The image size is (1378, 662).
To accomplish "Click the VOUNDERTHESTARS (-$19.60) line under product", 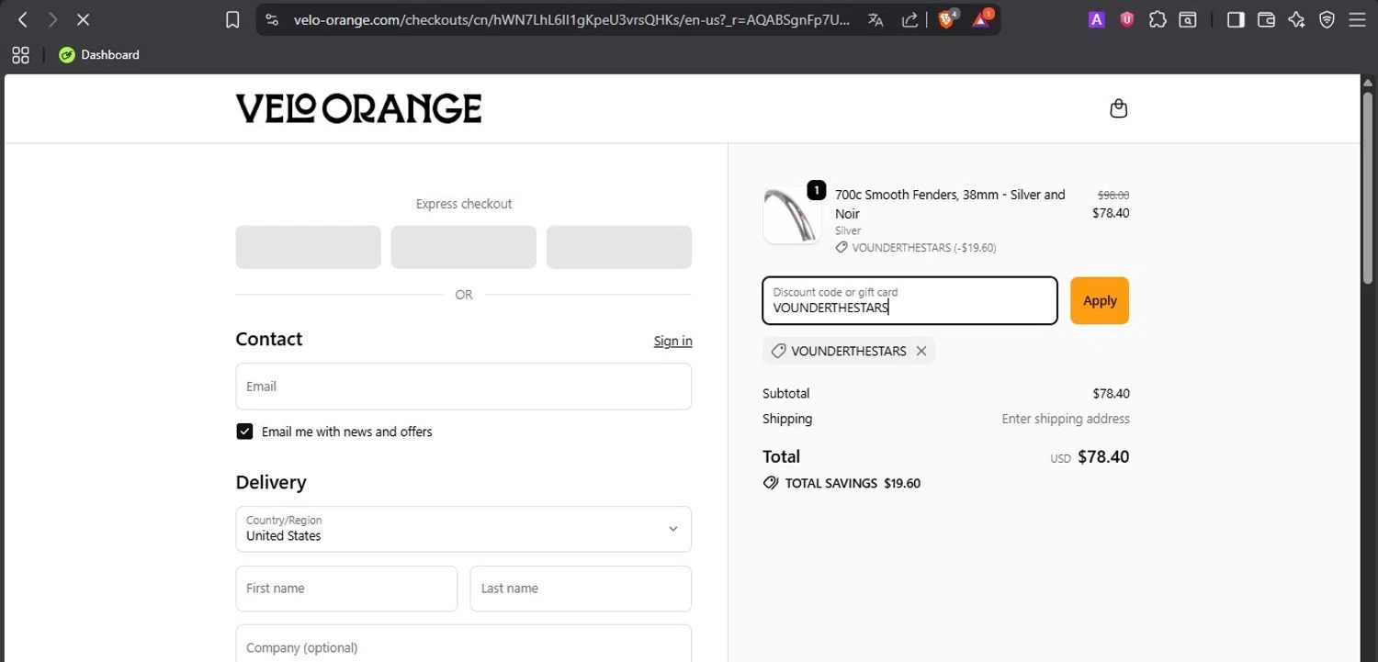I will [x=916, y=248].
